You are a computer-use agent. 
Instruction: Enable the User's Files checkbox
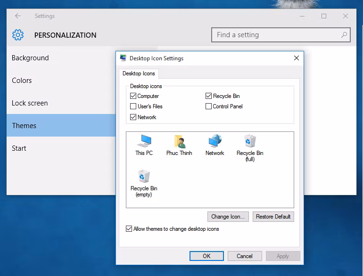tap(133, 106)
